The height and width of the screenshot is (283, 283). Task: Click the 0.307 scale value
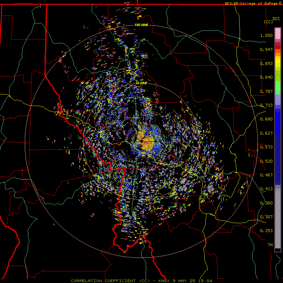[266, 217]
